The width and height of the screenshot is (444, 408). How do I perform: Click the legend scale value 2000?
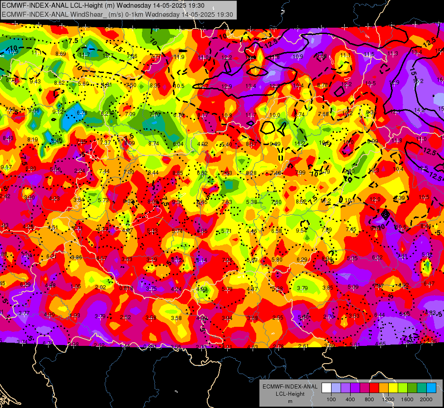(x=426, y=399)
